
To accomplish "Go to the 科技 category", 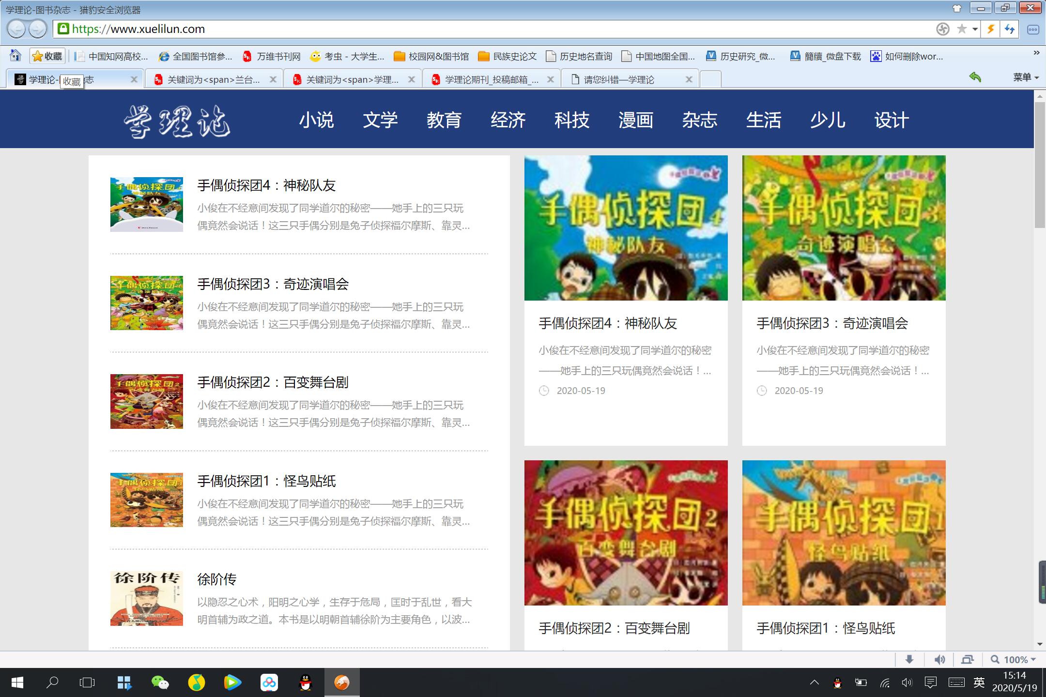I will (x=572, y=120).
